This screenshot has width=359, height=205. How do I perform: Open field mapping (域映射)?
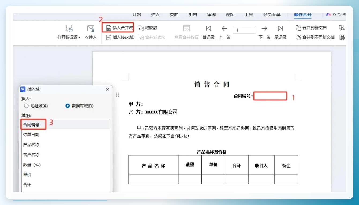click(x=148, y=28)
